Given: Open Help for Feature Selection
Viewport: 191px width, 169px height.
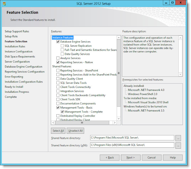Looking at the screenshot, I should tap(173, 158).
